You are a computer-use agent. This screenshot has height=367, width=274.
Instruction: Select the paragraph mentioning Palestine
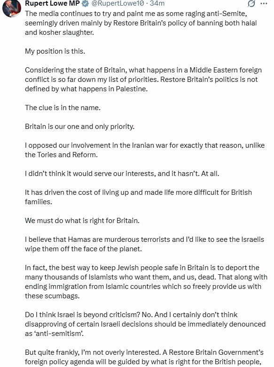point(143,80)
